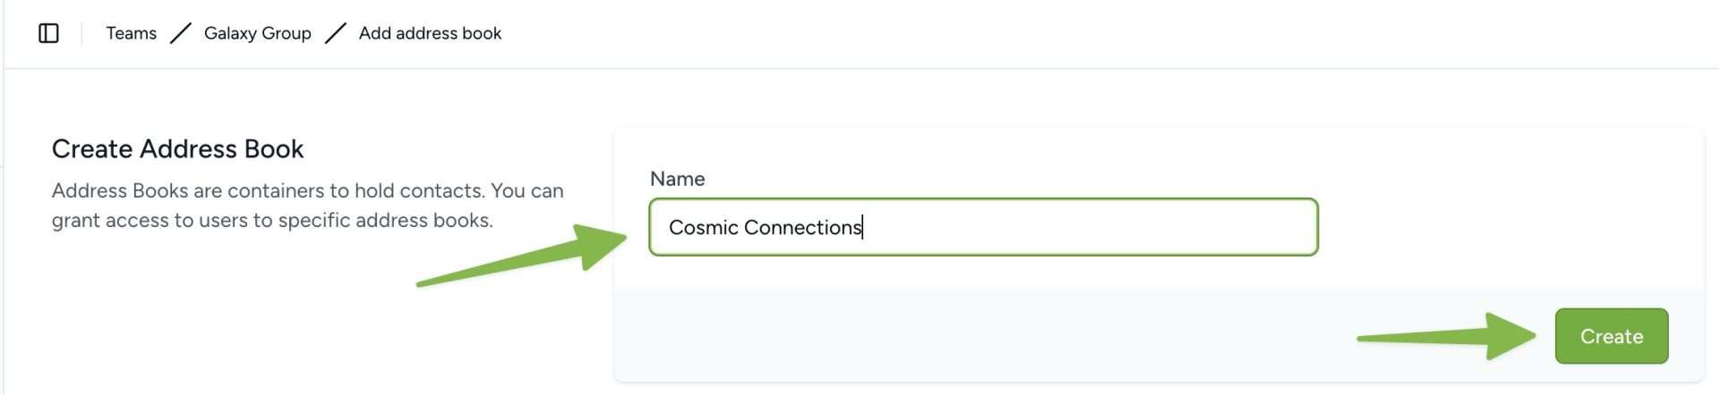This screenshot has width=1719, height=395.
Task: Click the vertical divider beside sidebar icon
Action: 81,33
